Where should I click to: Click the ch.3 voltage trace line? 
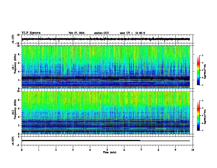pos(106,141)
